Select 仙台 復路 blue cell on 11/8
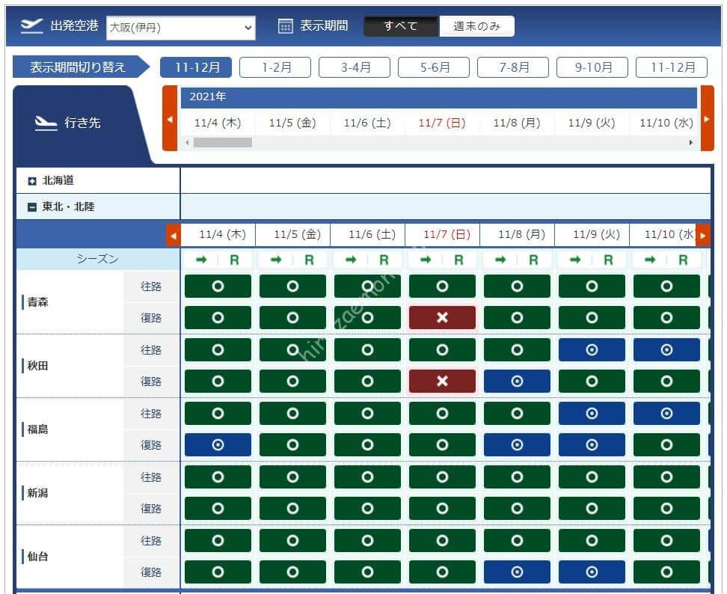Viewport: 727px width, 594px height. tap(517, 572)
